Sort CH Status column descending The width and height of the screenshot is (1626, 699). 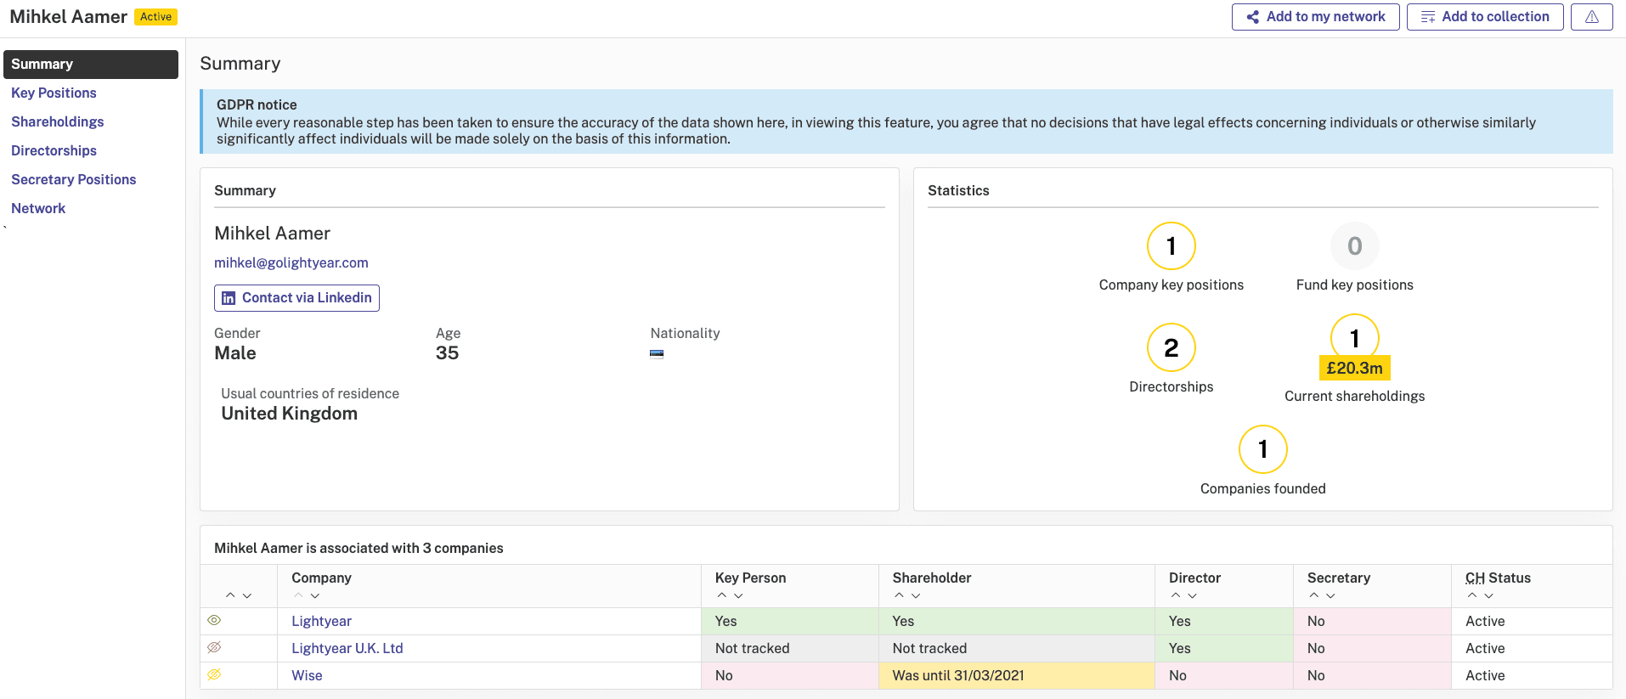click(1489, 595)
